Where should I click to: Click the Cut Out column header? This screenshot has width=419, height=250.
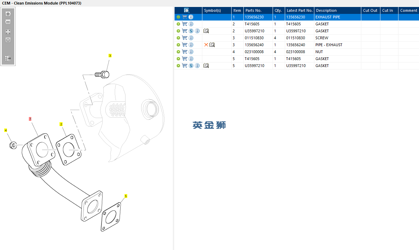371,10
